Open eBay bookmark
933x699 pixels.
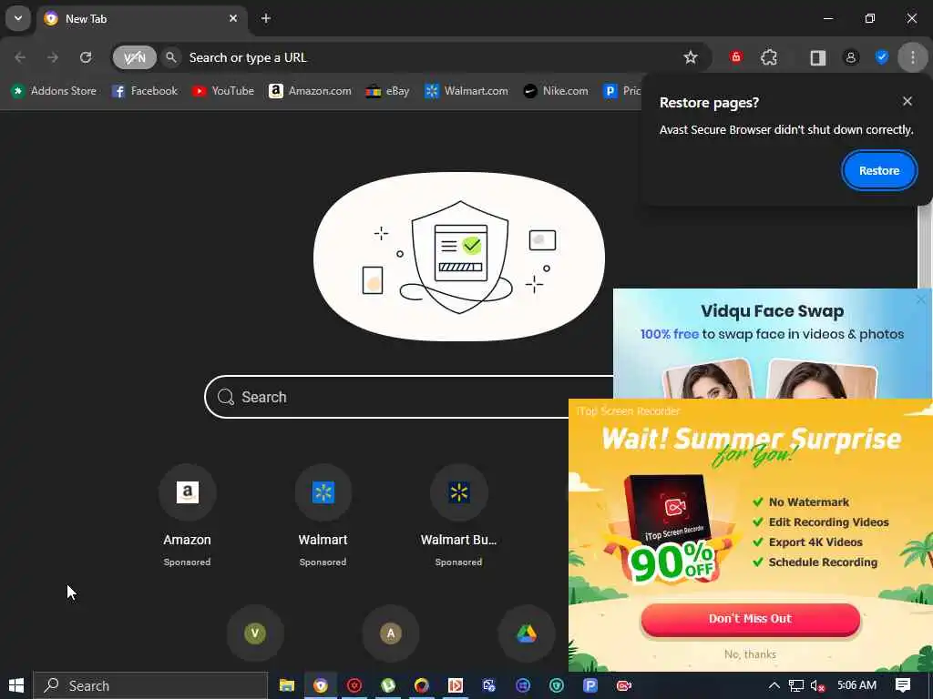click(387, 91)
